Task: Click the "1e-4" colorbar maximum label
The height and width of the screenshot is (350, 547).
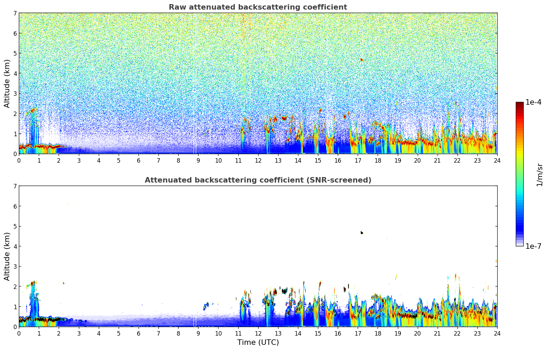Action: point(533,102)
